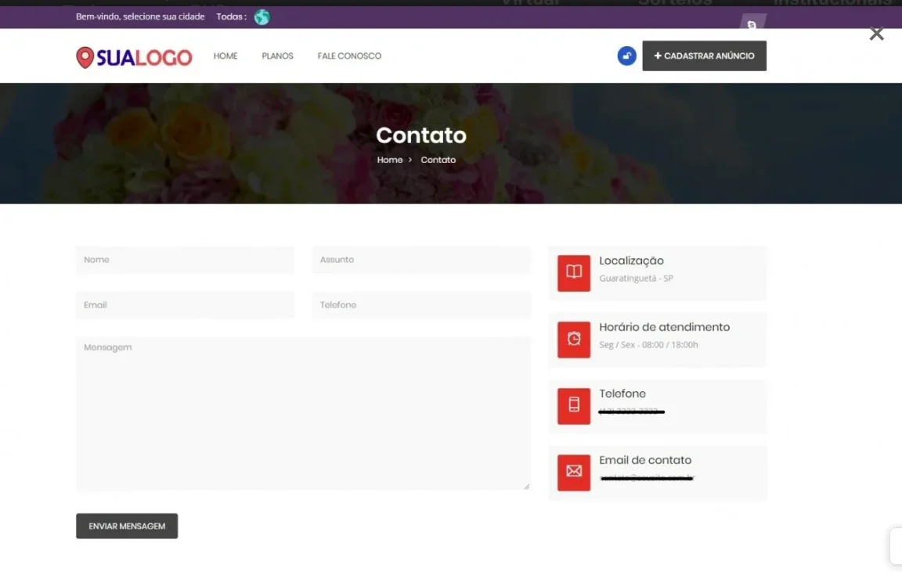This screenshot has width=902, height=572.
Task: Select the Todas city dropdown label
Action: pyautogui.click(x=231, y=16)
